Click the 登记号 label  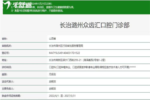pos(6,53)
